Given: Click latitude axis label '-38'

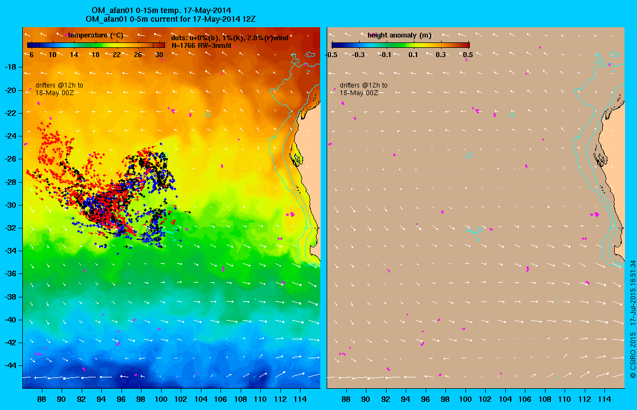Looking at the screenshot, I should coord(10,297).
